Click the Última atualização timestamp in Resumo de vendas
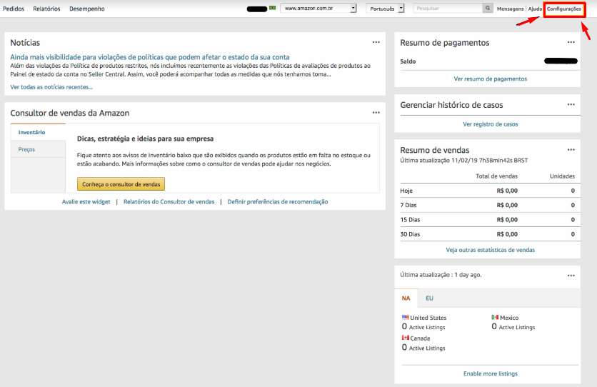Viewport: 597px width, 387px height. (463, 160)
